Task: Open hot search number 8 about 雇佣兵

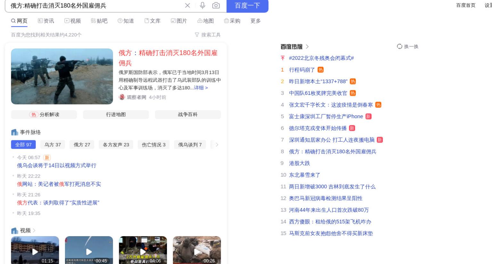Action: pyautogui.click(x=332, y=152)
